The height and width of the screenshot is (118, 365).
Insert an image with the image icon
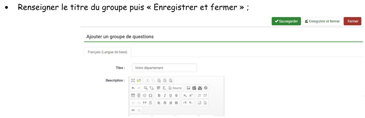point(188,88)
